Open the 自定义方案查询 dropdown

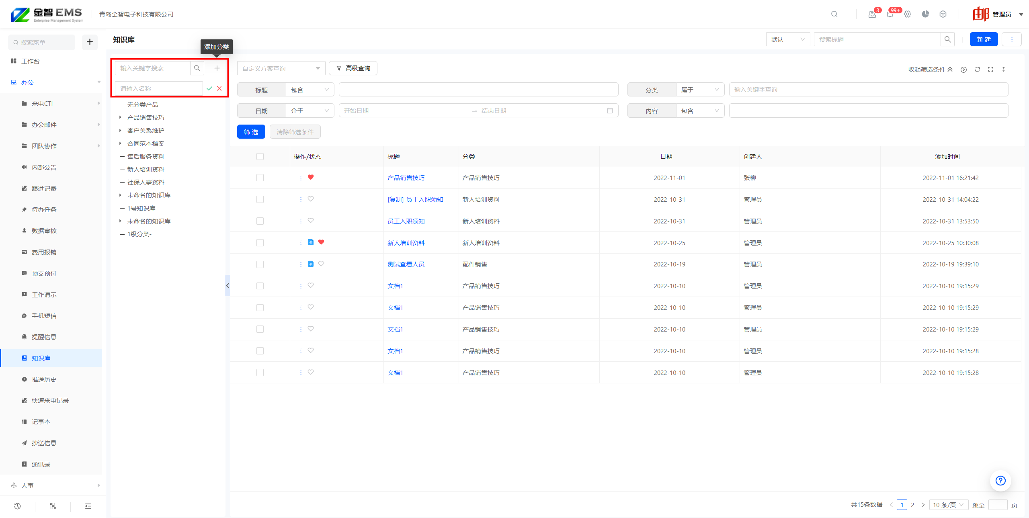[281, 68]
